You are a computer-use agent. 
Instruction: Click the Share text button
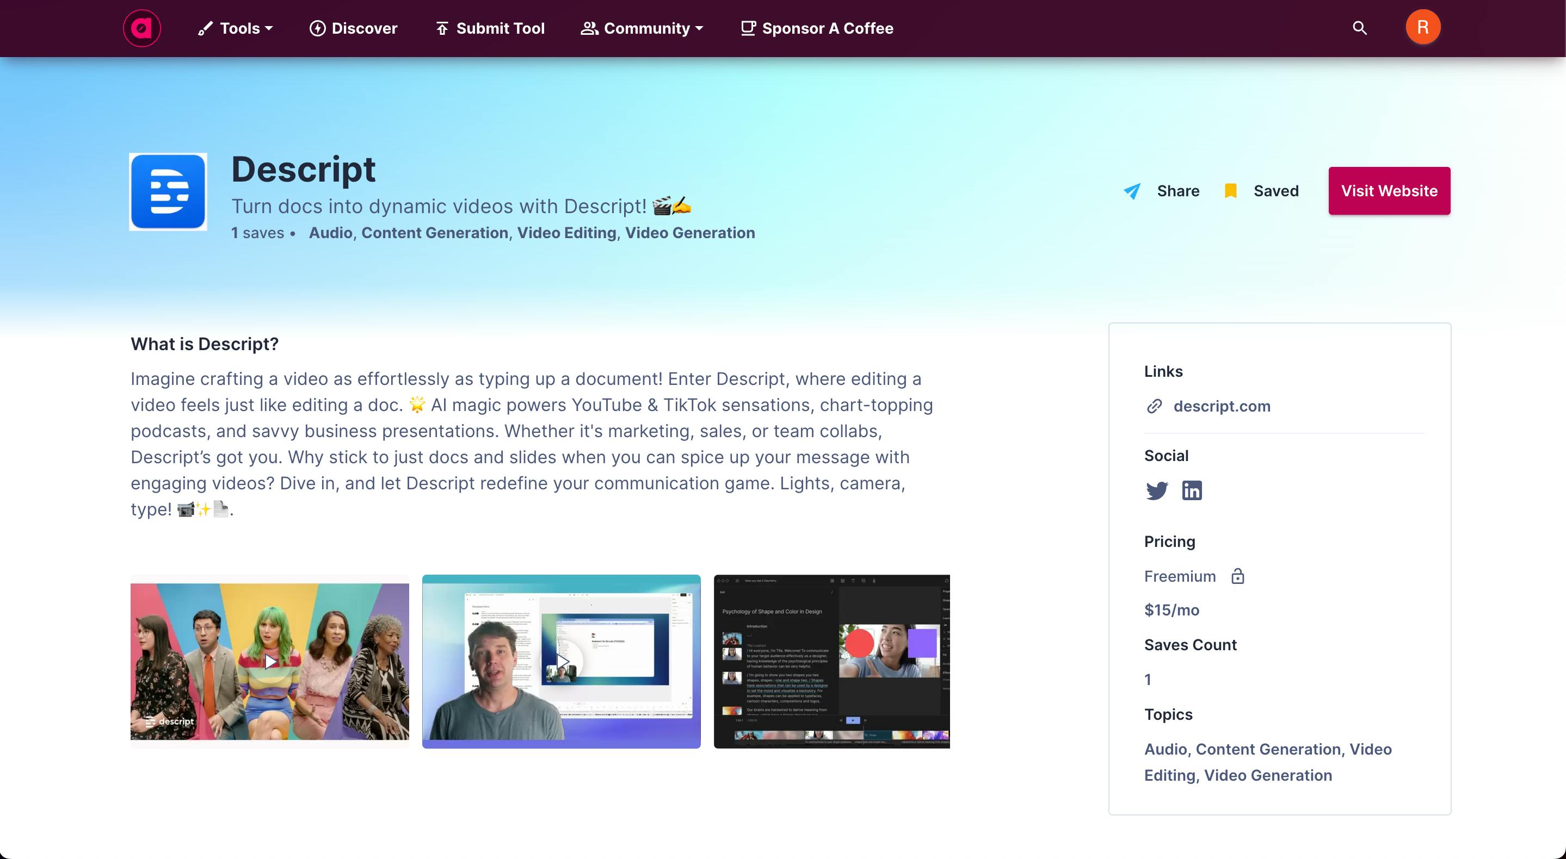click(1178, 191)
